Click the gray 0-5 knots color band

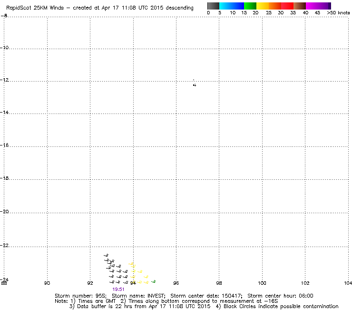tap(213, 6)
